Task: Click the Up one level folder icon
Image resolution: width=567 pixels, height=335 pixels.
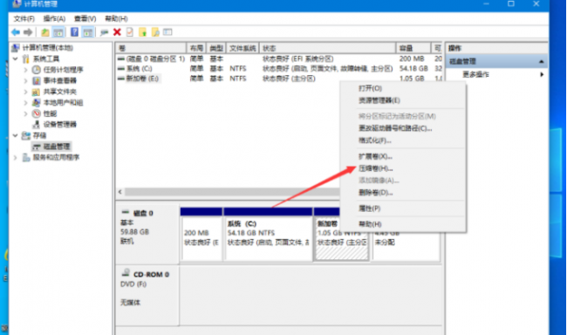Action: point(44,32)
